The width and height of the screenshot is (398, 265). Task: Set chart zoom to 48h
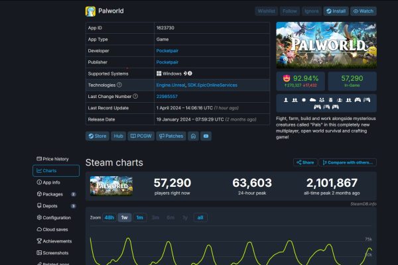(x=109, y=217)
